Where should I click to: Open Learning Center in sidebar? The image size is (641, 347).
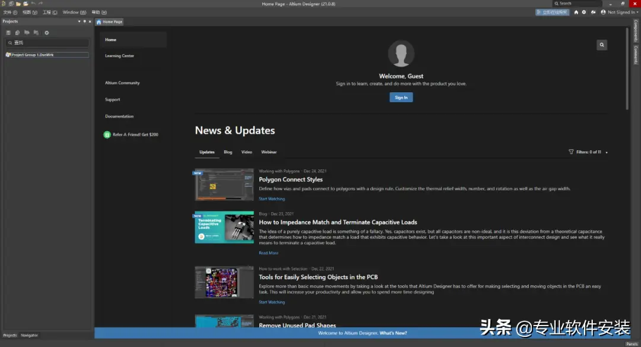119,56
